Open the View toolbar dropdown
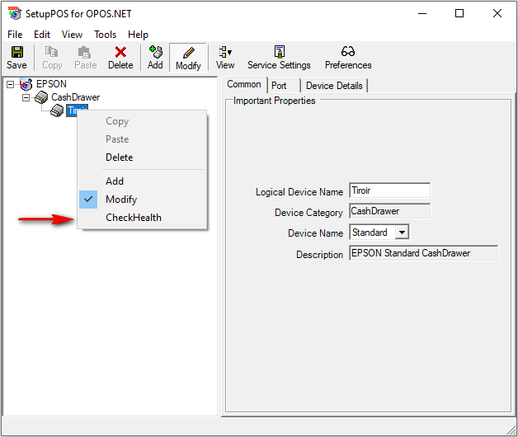The image size is (518, 437). (225, 57)
